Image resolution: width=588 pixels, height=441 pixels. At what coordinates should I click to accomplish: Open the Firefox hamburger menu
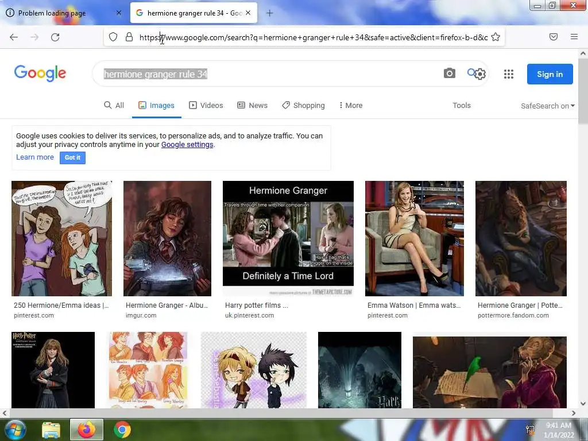[x=574, y=37]
